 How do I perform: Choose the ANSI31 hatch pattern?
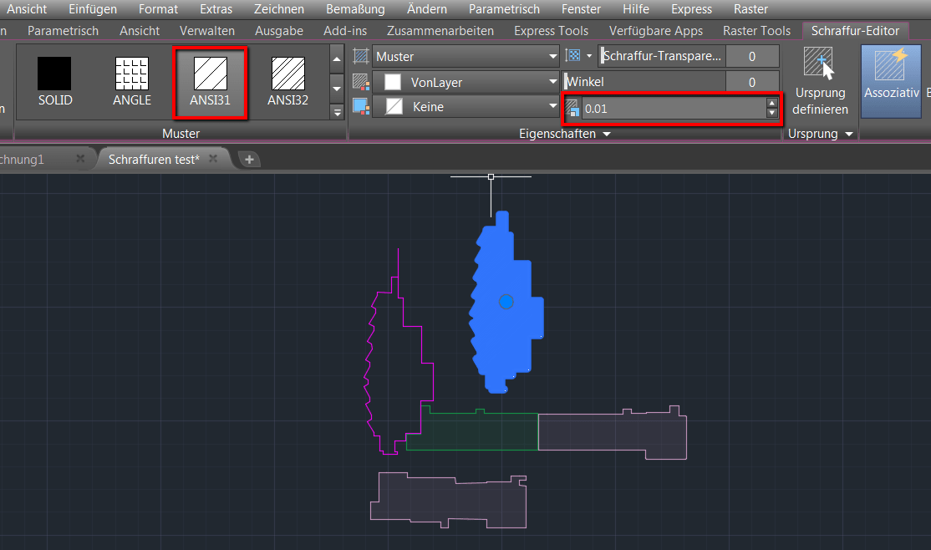pyautogui.click(x=211, y=83)
